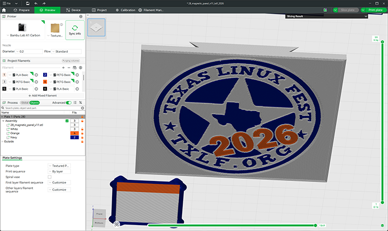The image size is (388, 231).
Task: Switch to the Calibration tab
Action: [126, 10]
